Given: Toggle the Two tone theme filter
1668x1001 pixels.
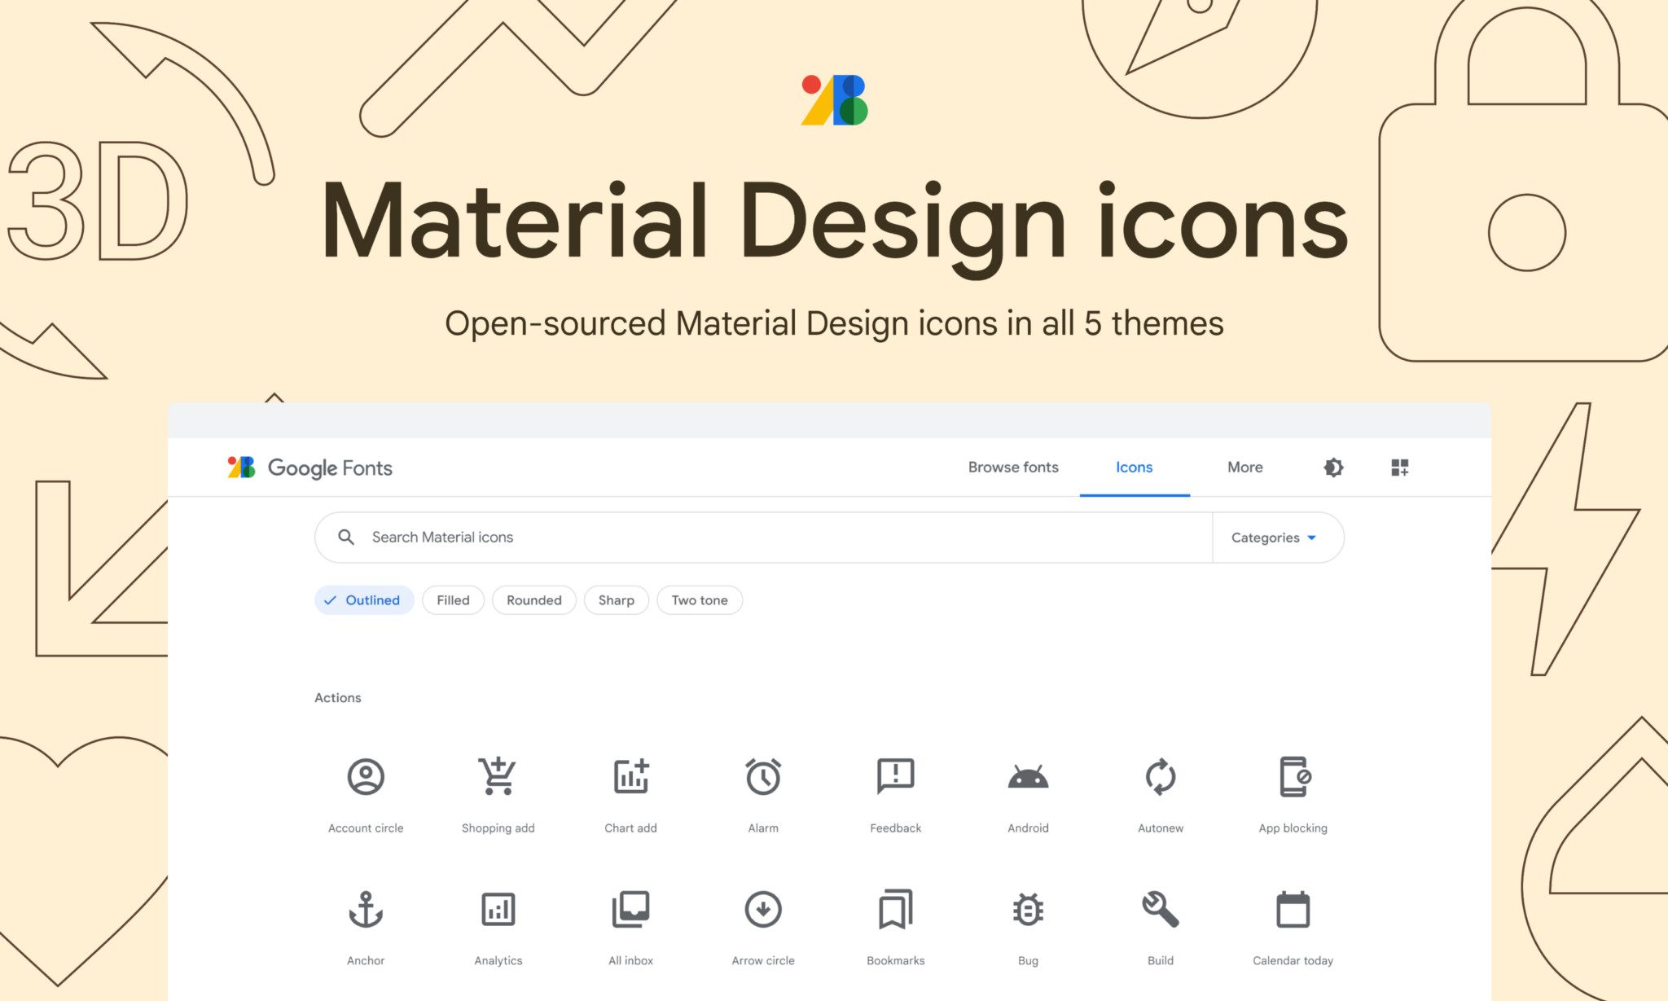Looking at the screenshot, I should click(x=699, y=600).
